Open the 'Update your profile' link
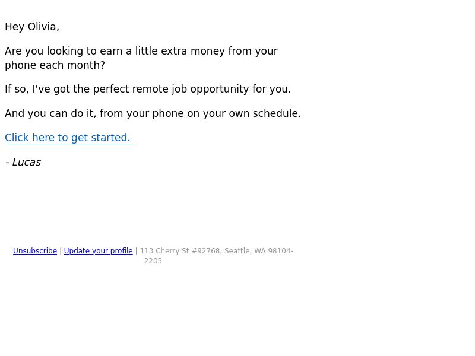 click(98, 250)
